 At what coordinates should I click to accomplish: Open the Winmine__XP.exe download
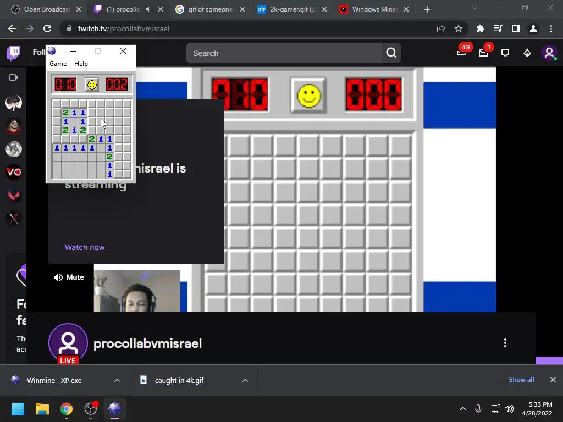click(x=54, y=380)
